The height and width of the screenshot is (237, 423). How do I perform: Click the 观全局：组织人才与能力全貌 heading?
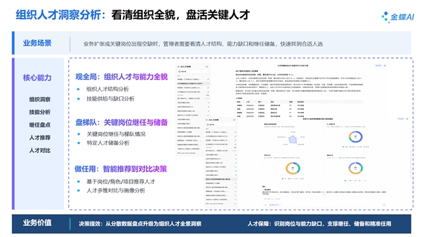click(122, 77)
